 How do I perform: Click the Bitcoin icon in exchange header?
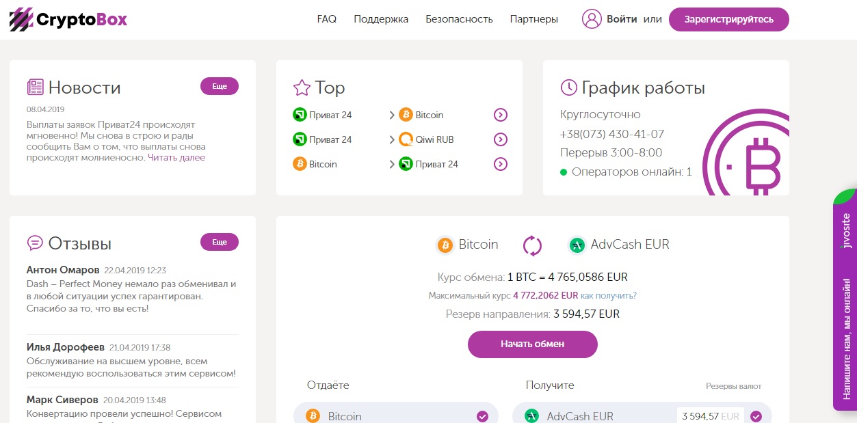(445, 245)
